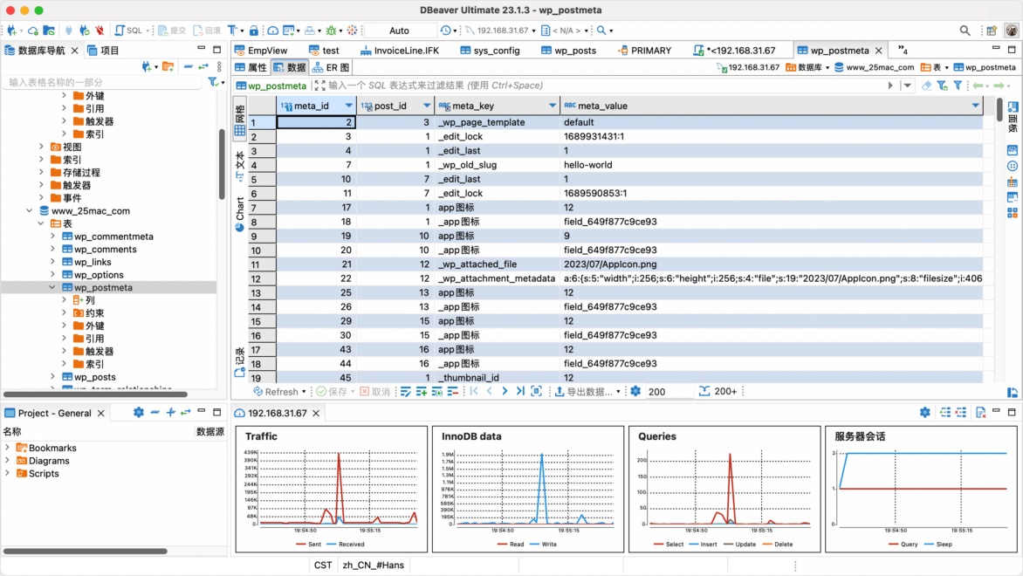Screen dimensions: 1023x576
Task: Expand the Bookmarks folder
Action: [x=7, y=448]
